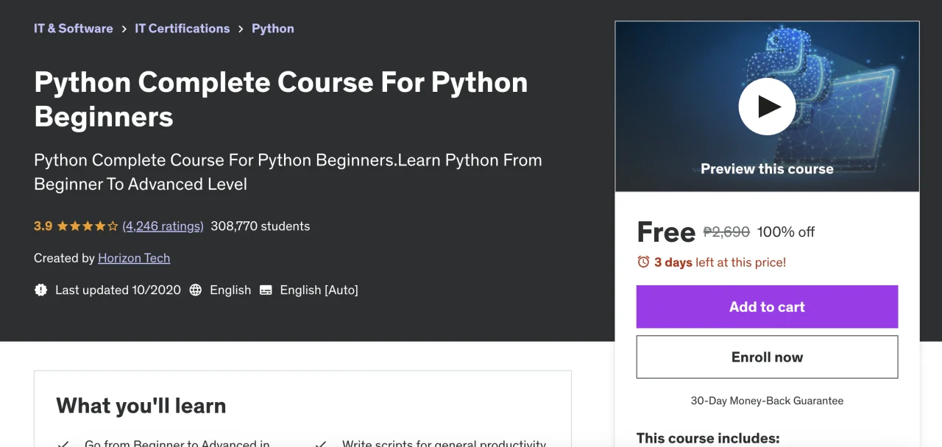Go to IT Certifications breadcrumb
Image resolution: width=942 pixels, height=447 pixels.
183,29
